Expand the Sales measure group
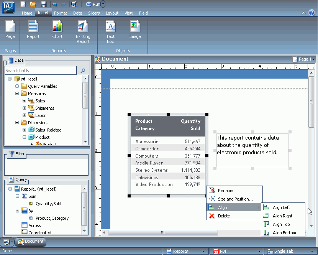 [25, 101]
